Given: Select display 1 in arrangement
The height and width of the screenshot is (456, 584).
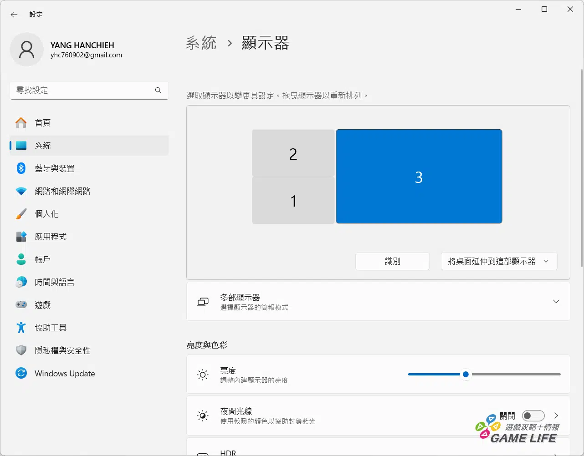Looking at the screenshot, I should click(x=293, y=201).
